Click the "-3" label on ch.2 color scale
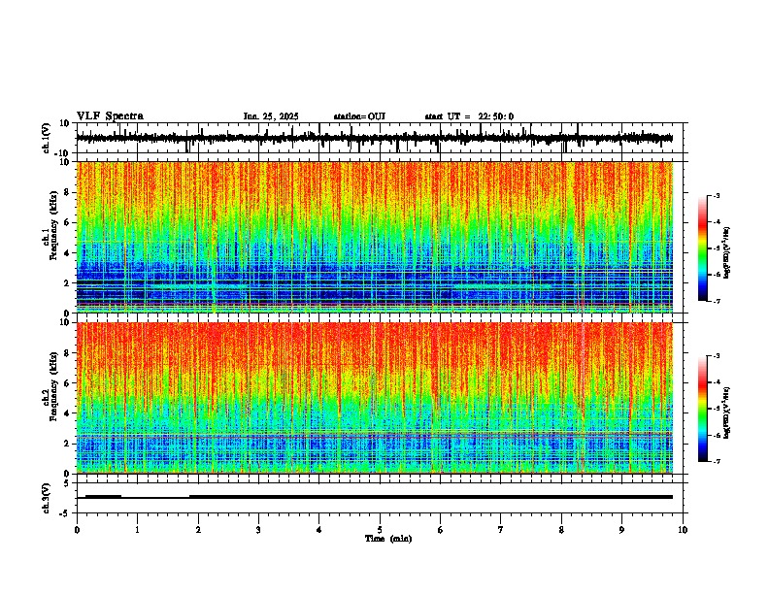The image size is (769, 594). pyautogui.click(x=716, y=356)
